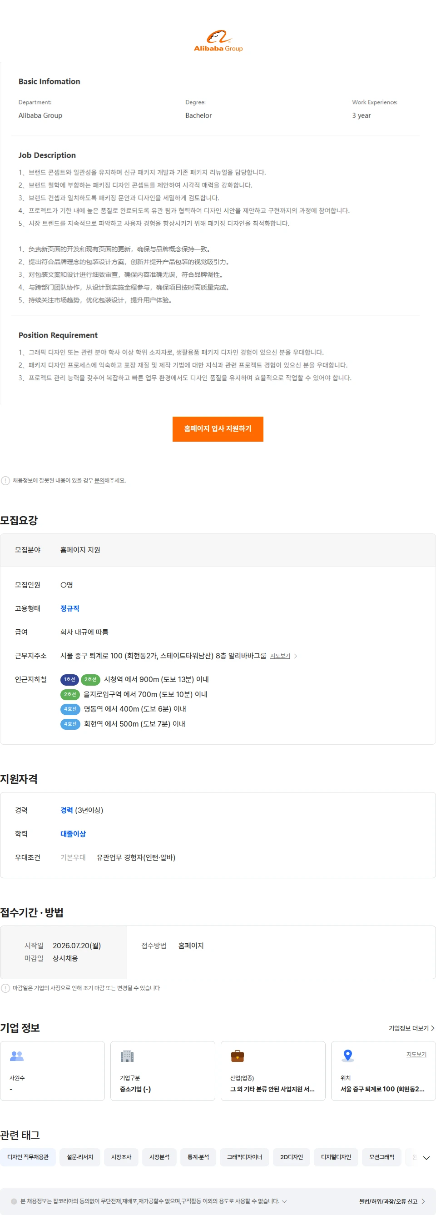436x1215 pixels.
Task: Click the 2호선 badge for 을지로입구역
Action: pos(70,694)
